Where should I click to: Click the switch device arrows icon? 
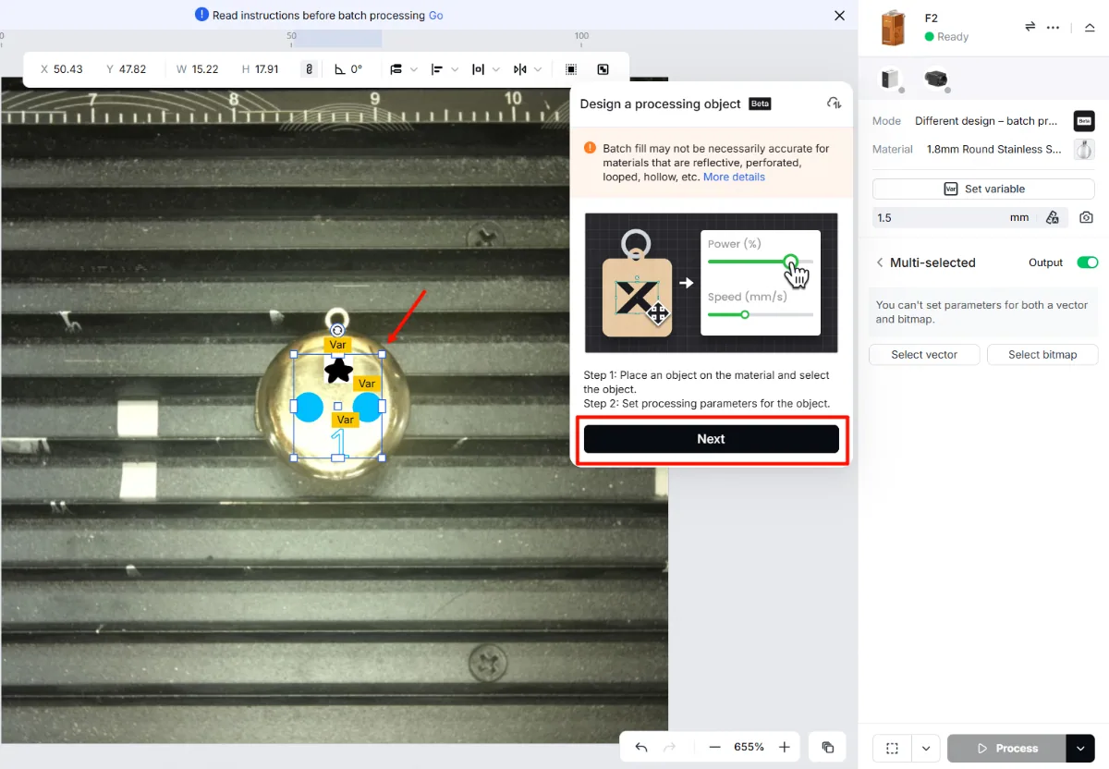click(1030, 27)
